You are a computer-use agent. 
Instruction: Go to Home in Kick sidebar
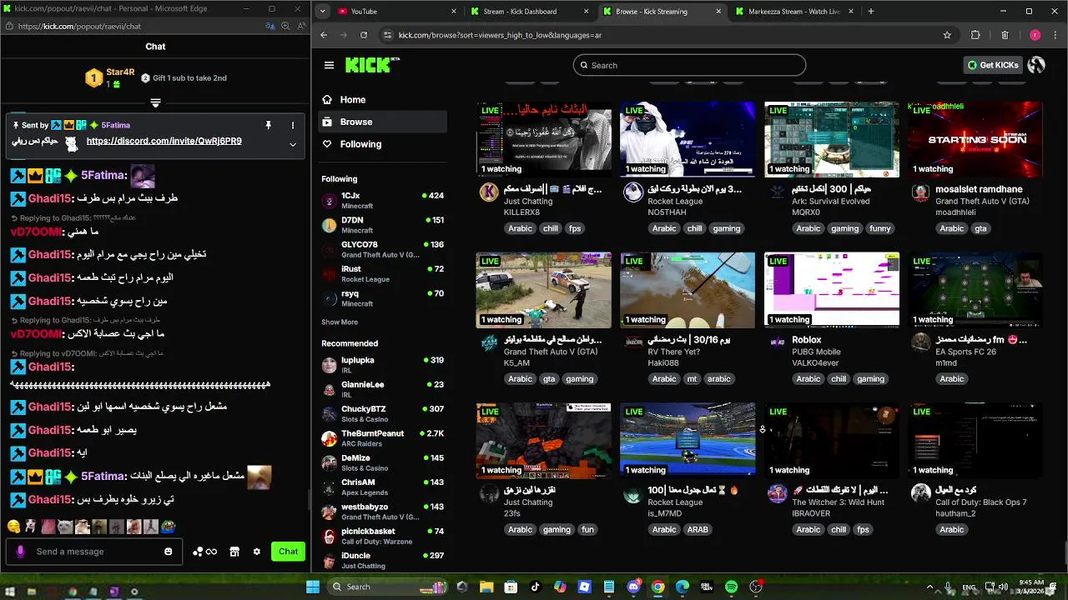click(383, 99)
